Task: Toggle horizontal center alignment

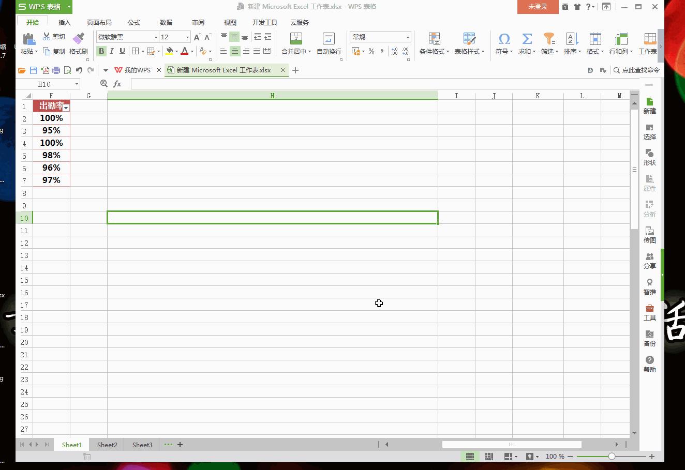Action: 234,51
